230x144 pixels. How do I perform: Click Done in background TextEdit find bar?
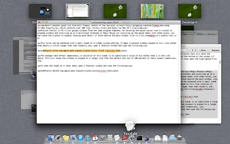pos(203,50)
